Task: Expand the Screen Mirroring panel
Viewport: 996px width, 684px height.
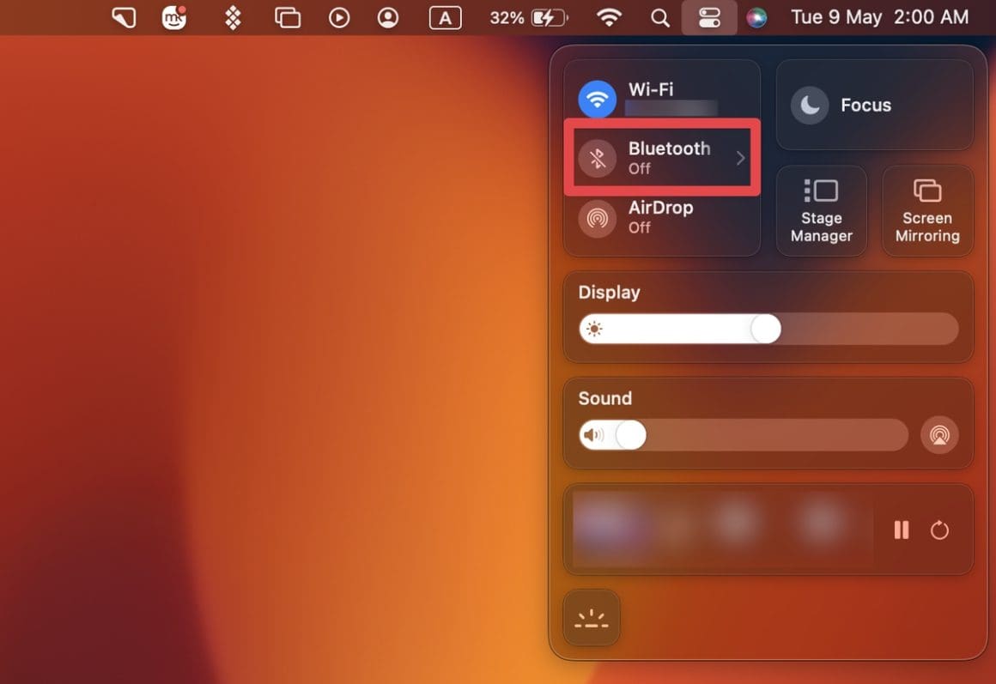Action: (927, 210)
